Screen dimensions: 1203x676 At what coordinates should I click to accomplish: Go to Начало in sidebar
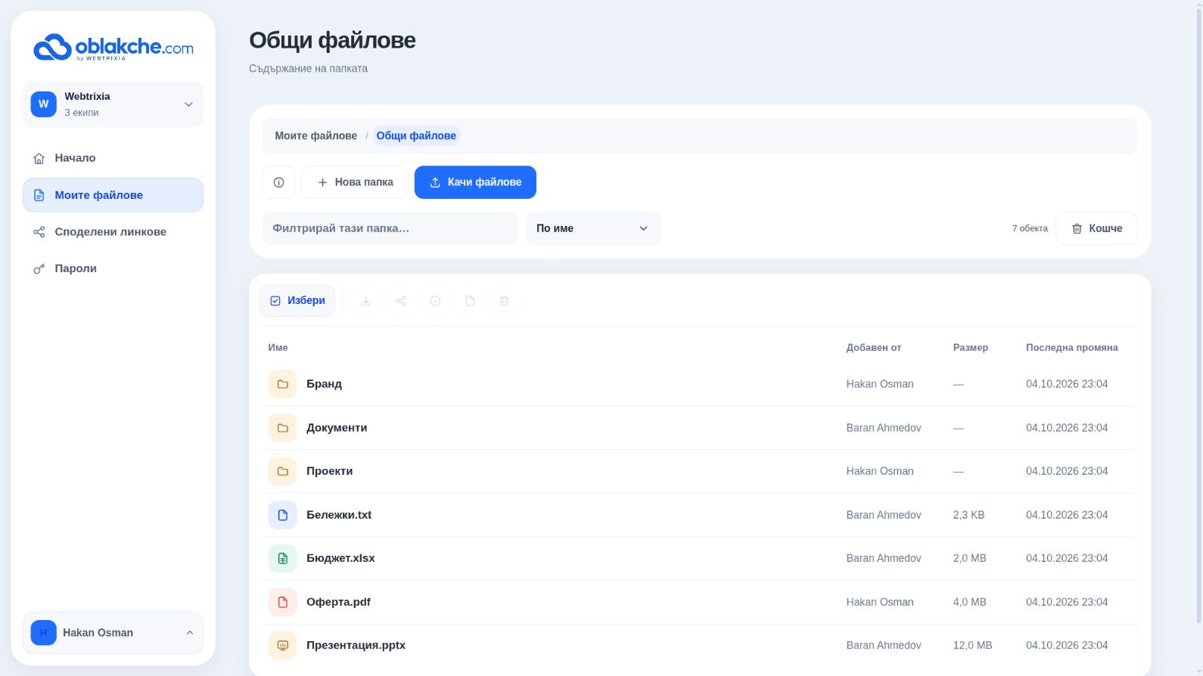pyautogui.click(x=113, y=158)
